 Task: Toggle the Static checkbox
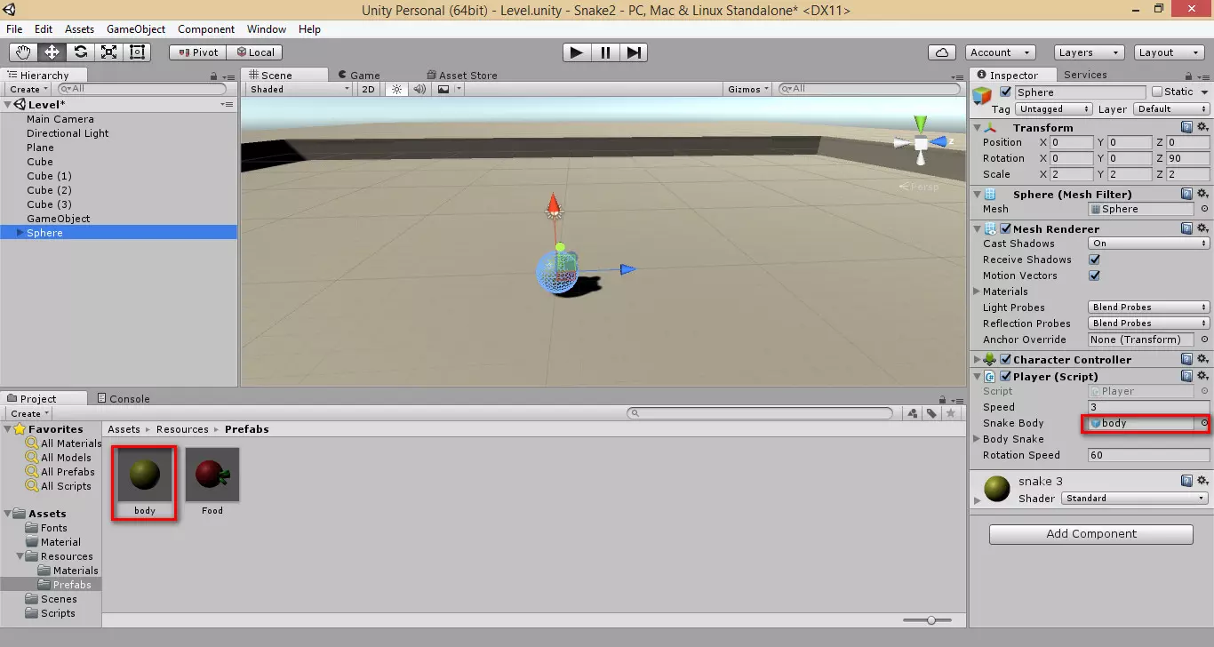(1157, 92)
